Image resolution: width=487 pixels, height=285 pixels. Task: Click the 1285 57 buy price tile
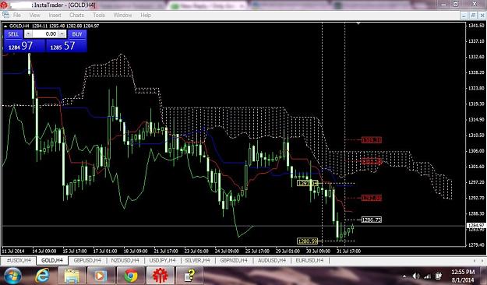click(66, 46)
